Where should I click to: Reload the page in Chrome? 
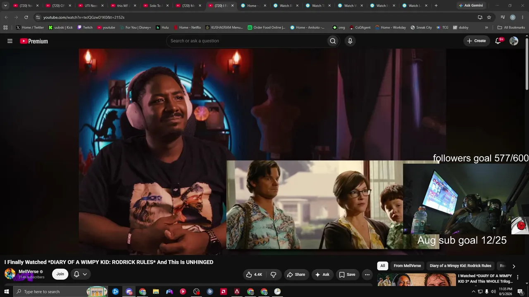(26, 17)
